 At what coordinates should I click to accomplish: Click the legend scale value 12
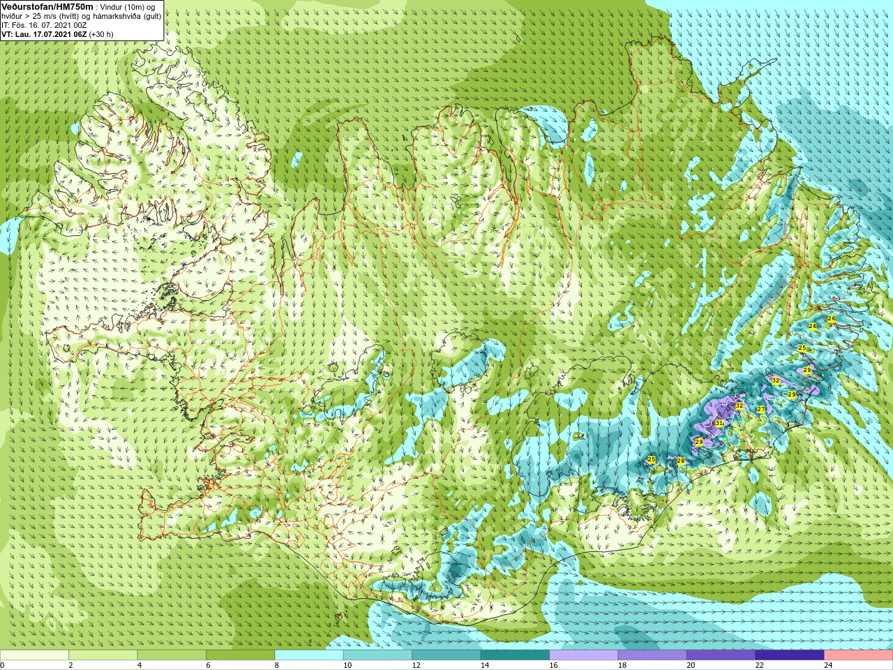click(416, 665)
